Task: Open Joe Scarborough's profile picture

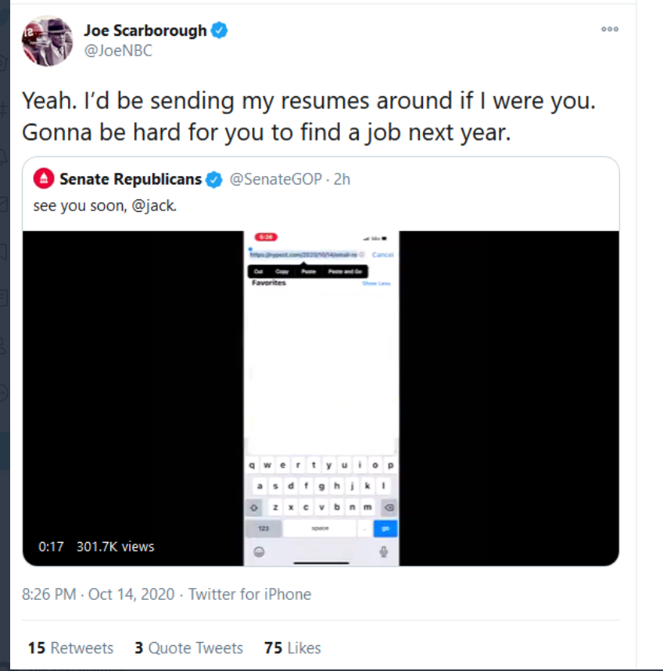Action: coord(47,41)
